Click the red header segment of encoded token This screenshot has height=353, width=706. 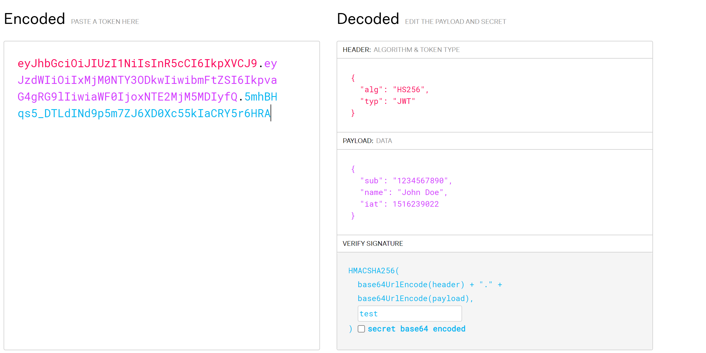[x=137, y=64]
